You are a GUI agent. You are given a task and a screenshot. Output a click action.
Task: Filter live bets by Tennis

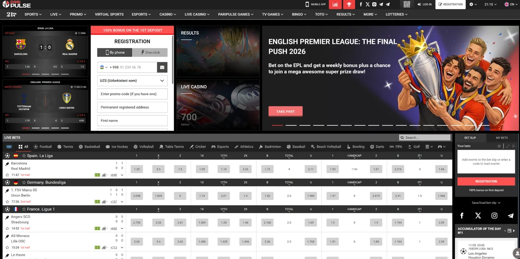[65, 147]
